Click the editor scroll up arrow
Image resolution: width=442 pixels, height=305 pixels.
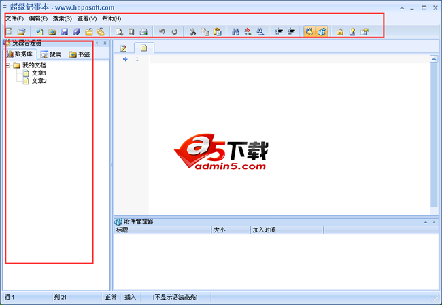click(434, 59)
